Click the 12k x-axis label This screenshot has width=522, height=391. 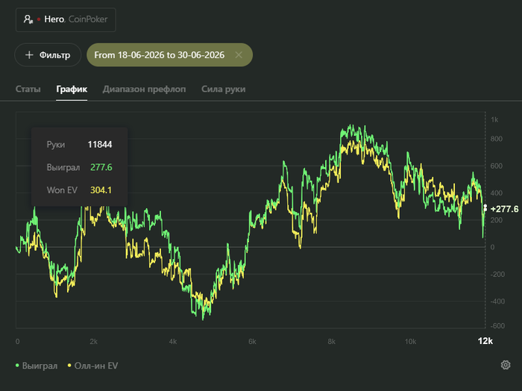click(x=485, y=341)
